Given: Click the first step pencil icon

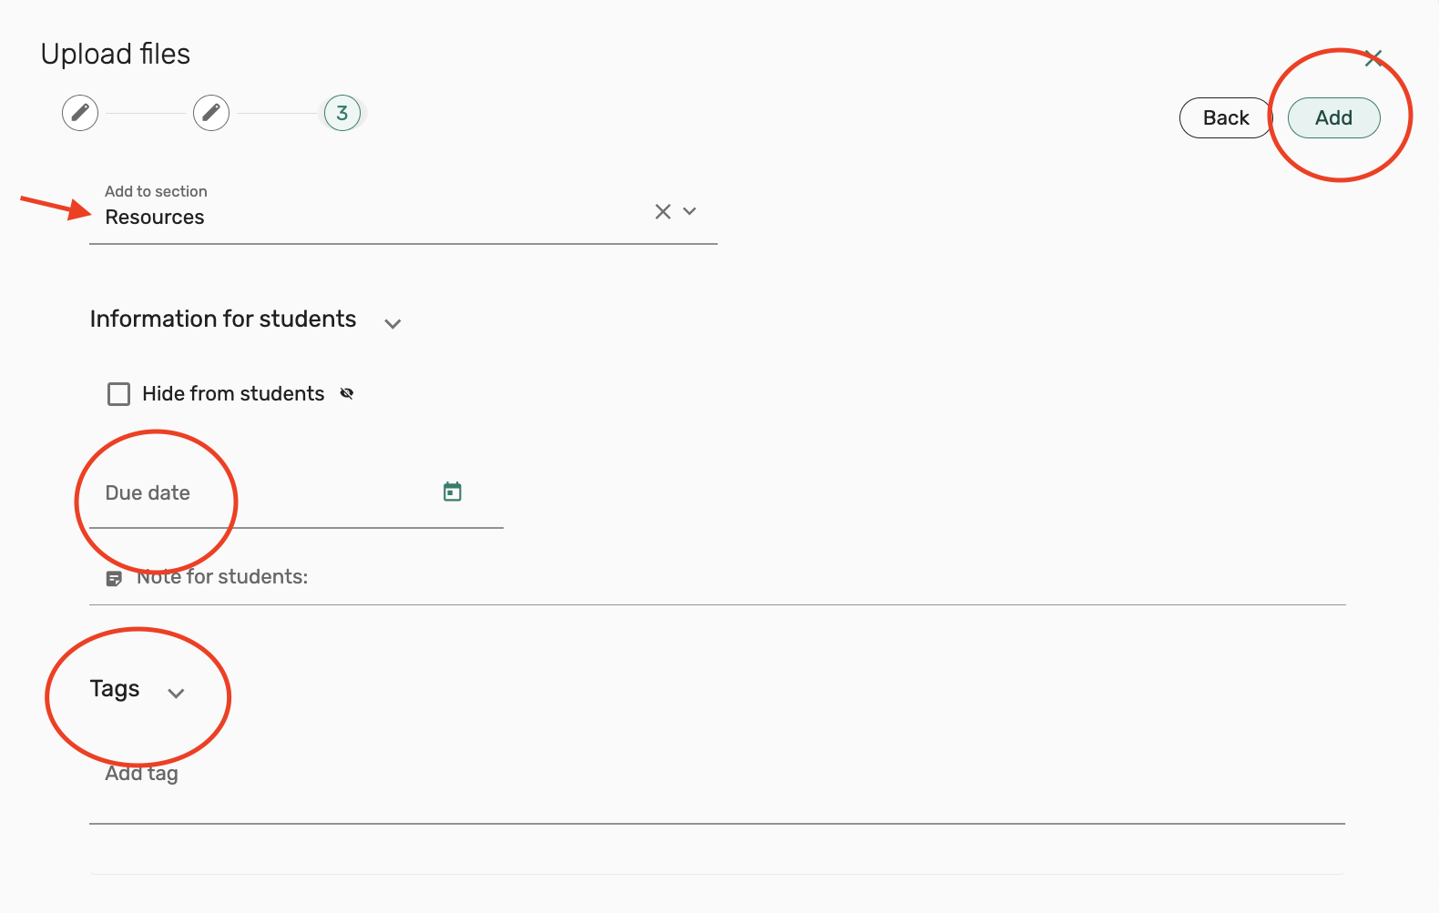Looking at the screenshot, I should (x=80, y=113).
